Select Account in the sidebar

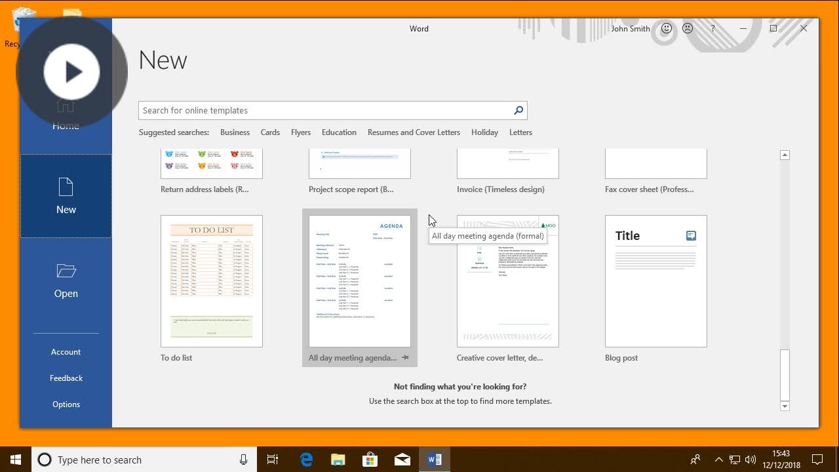point(66,351)
